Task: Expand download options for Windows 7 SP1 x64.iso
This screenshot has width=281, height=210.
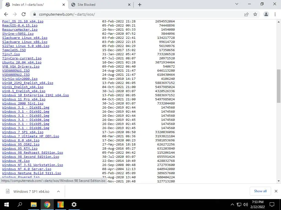Action: [x=58, y=191]
